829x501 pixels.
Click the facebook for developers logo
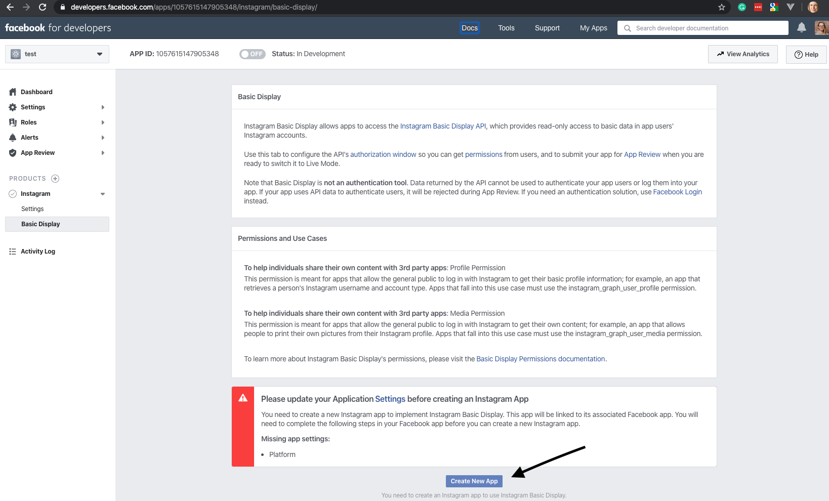click(58, 28)
